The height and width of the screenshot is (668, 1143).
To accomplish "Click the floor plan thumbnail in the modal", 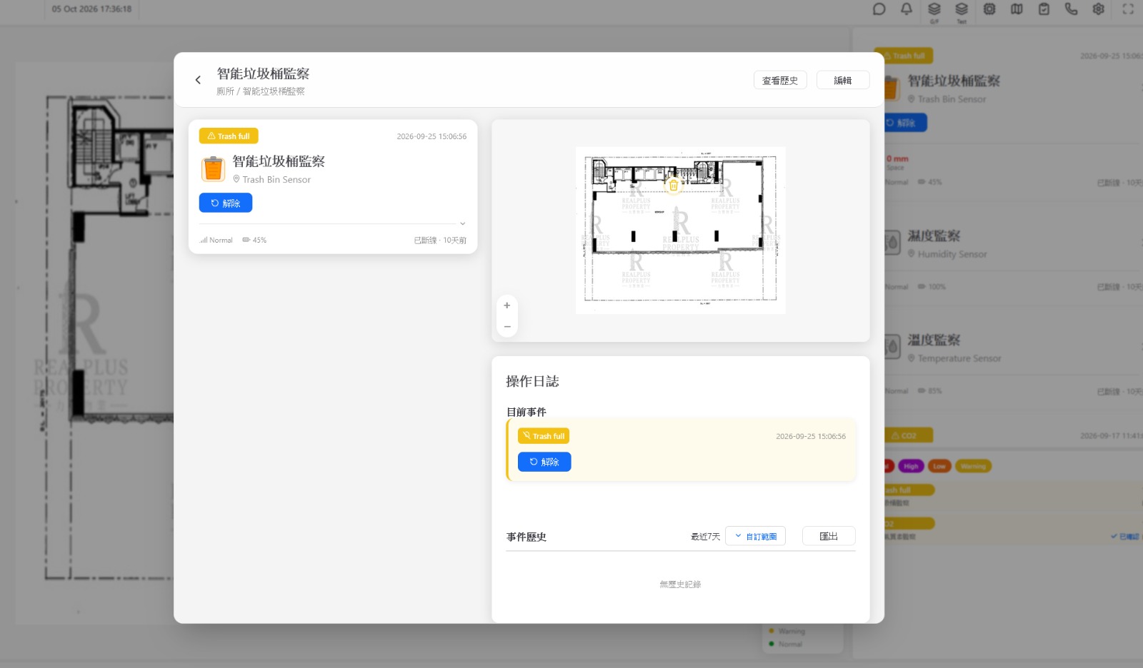I will click(x=680, y=231).
